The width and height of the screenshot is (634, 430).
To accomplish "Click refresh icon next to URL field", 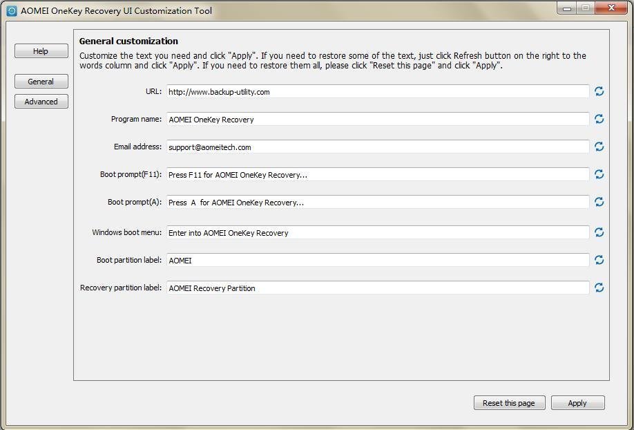I will (599, 91).
